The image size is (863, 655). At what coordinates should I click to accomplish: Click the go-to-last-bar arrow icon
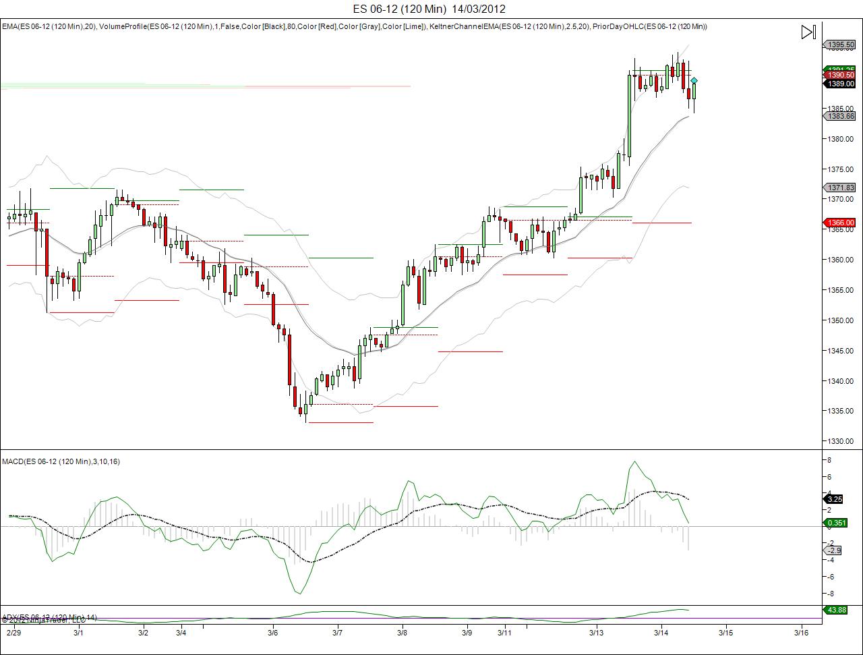coord(807,30)
